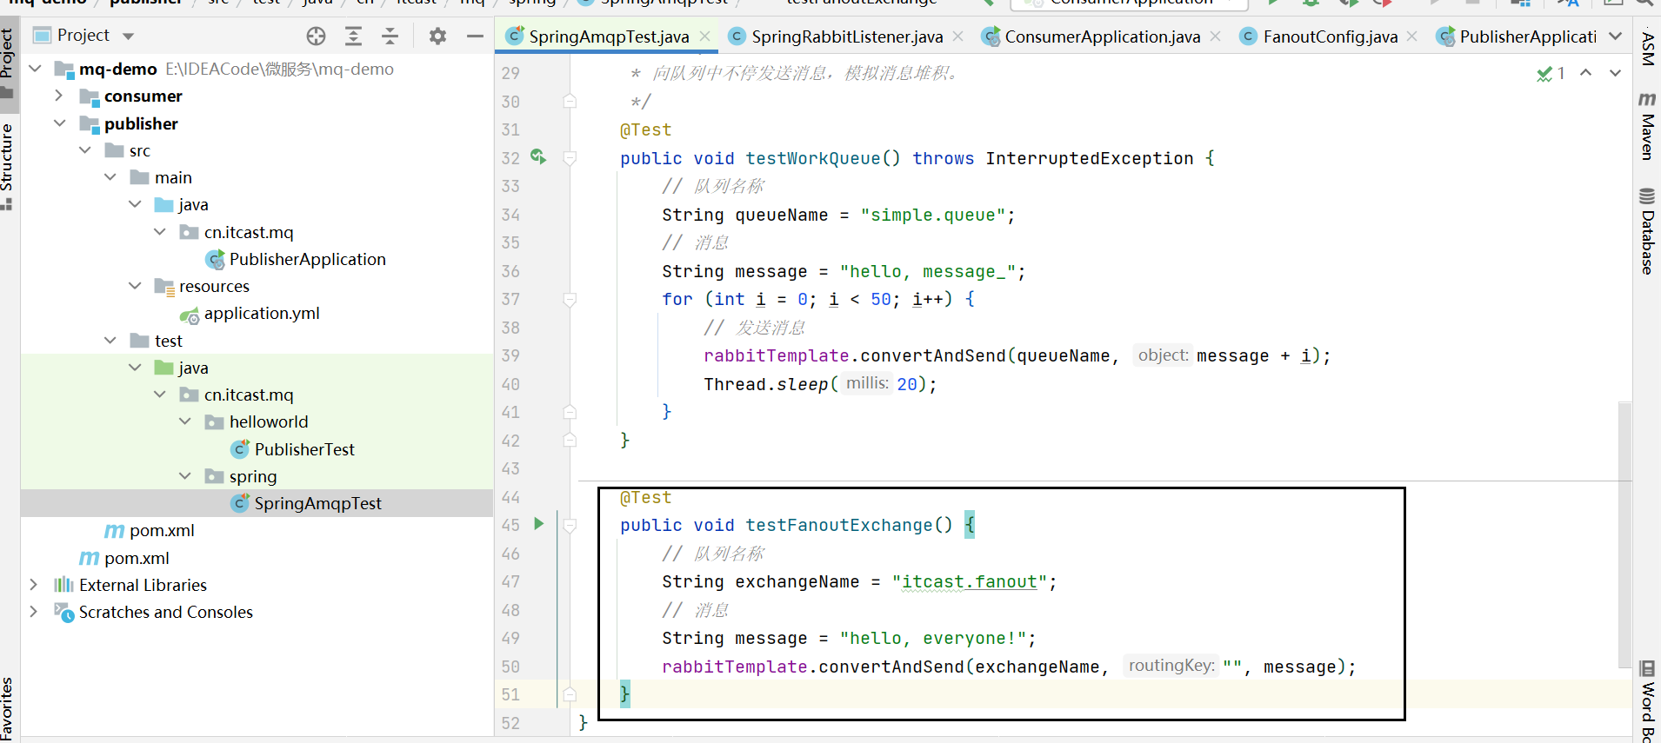This screenshot has height=743, width=1661.
Task: Click the "simple.queue" string literal
Action: point(933,215)
